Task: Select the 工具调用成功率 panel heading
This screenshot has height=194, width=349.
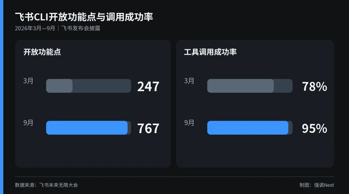Action: (x=210, y=52)
